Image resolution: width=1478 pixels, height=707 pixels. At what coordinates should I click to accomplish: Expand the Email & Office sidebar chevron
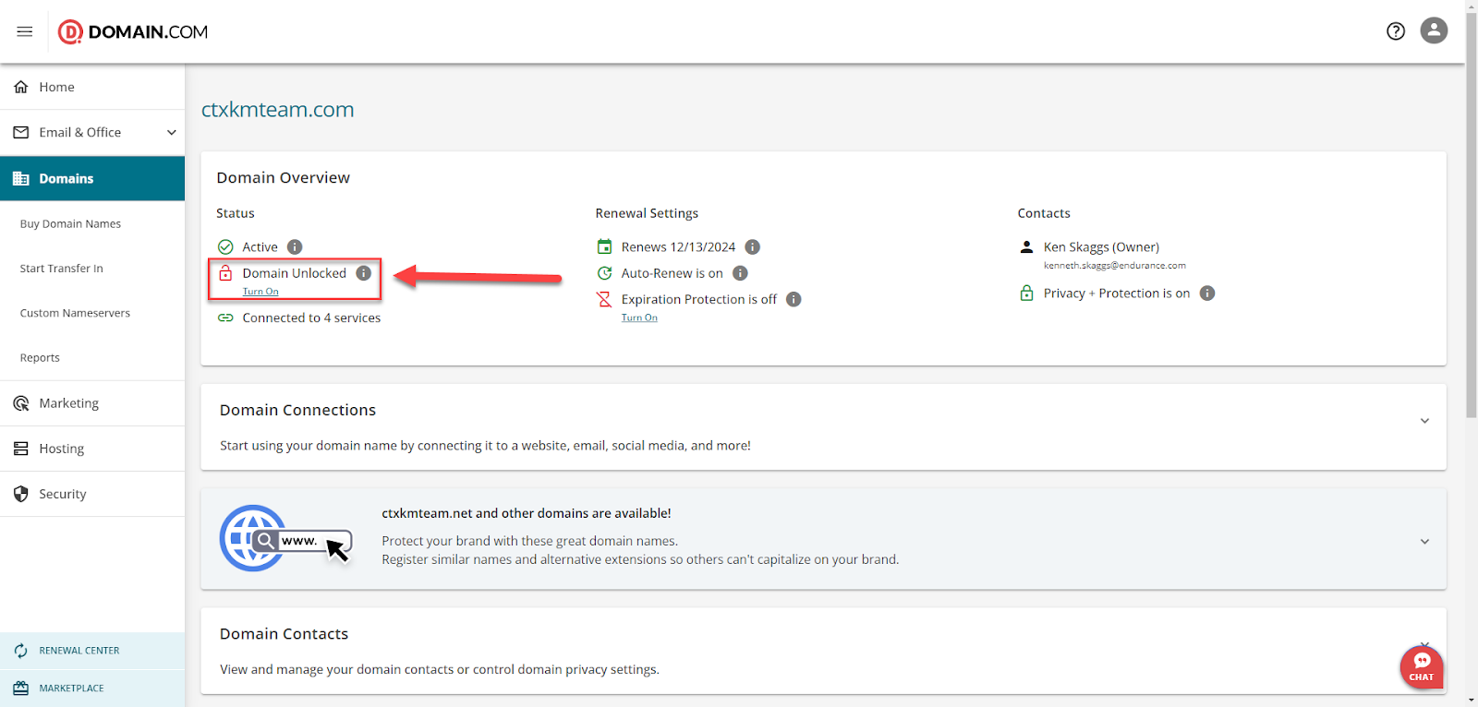[171, 132]
